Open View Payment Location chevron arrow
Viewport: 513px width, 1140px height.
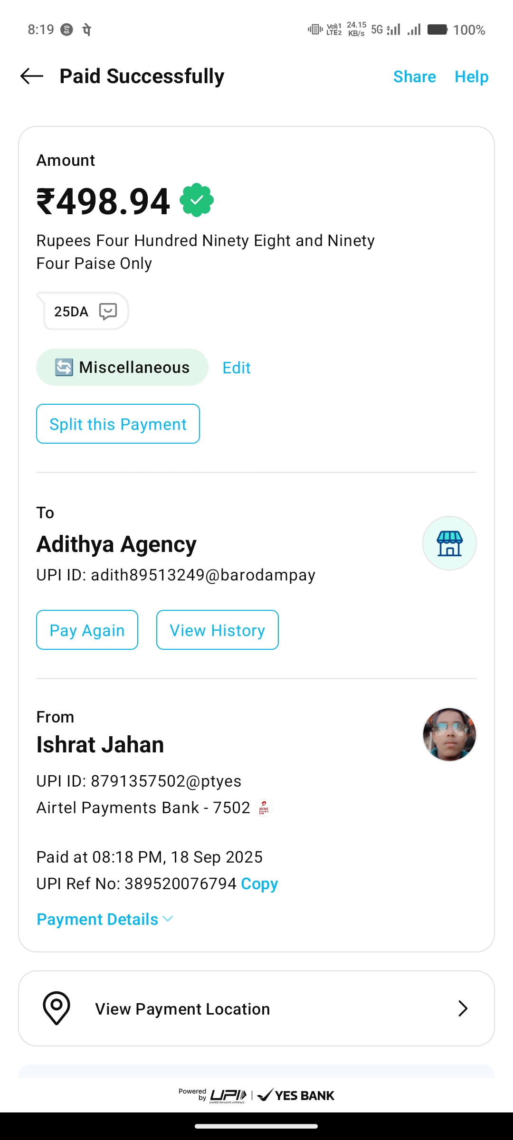463,1008
